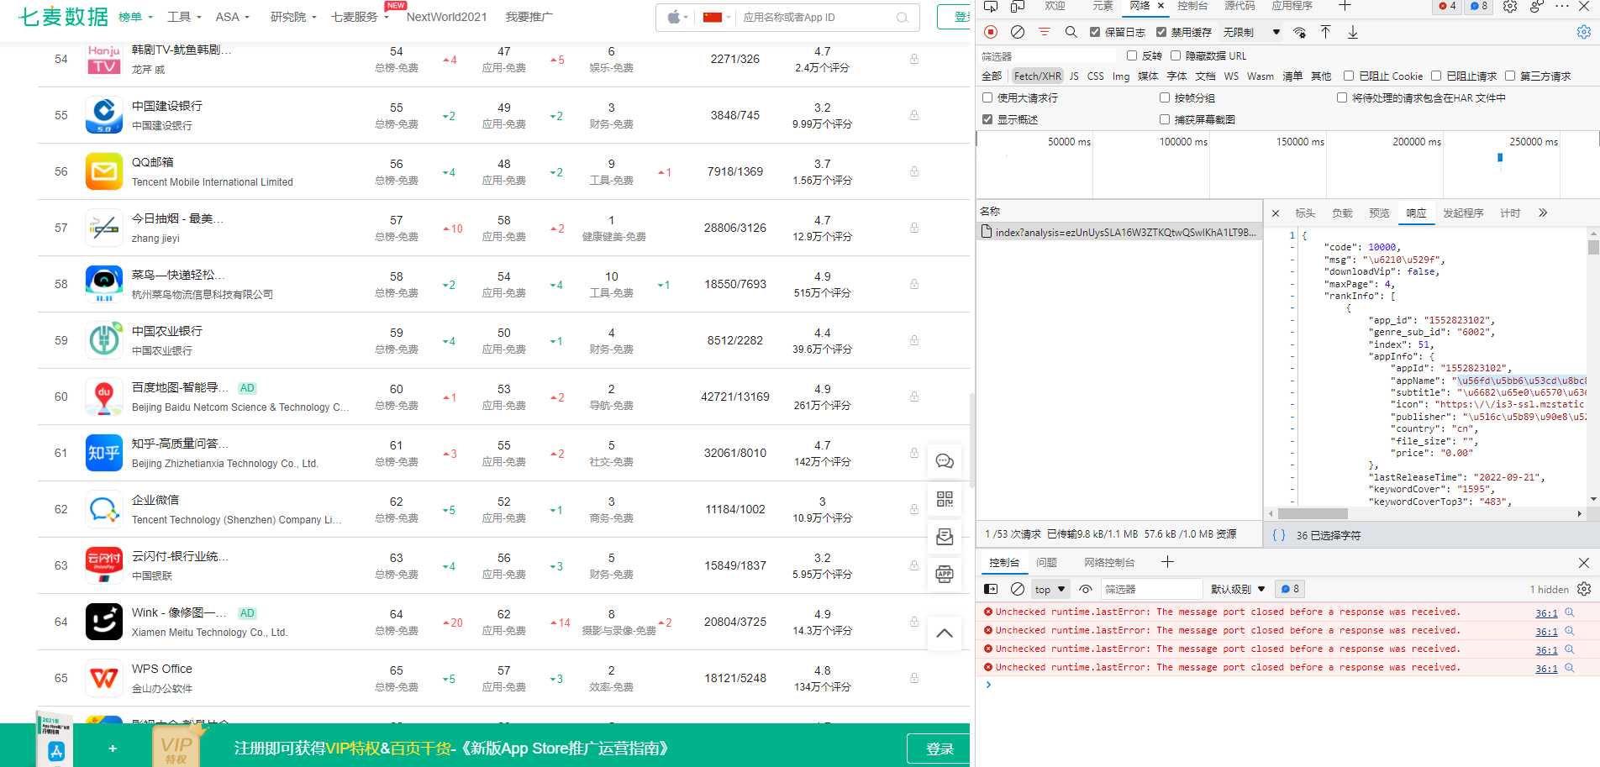This screenshot has width=1600, height=767.
Task: Click the red errors count badge showing 4
Action: tap(1447, 6)
